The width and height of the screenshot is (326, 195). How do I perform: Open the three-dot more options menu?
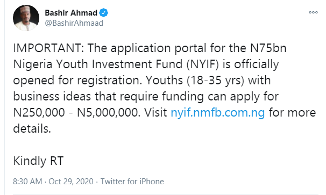tap(313, 12)
